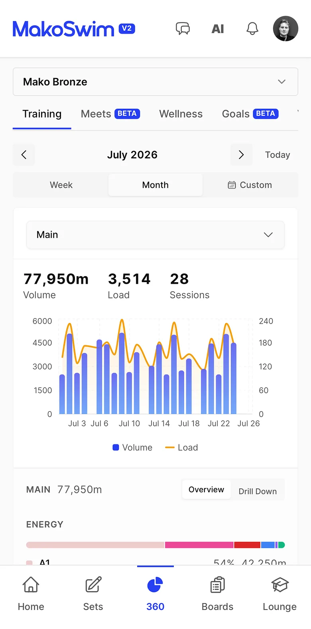Image resolution: width=311 pixels, height=629 pixels.
Task: Click the ENERGY section heading
Action: 45,524
